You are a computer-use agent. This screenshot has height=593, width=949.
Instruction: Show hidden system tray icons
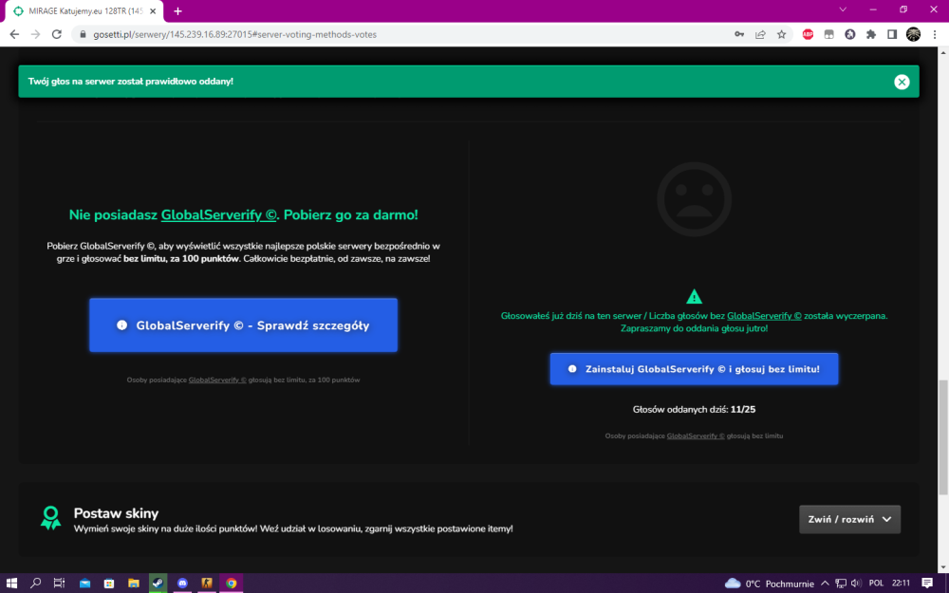click(825, 584)
